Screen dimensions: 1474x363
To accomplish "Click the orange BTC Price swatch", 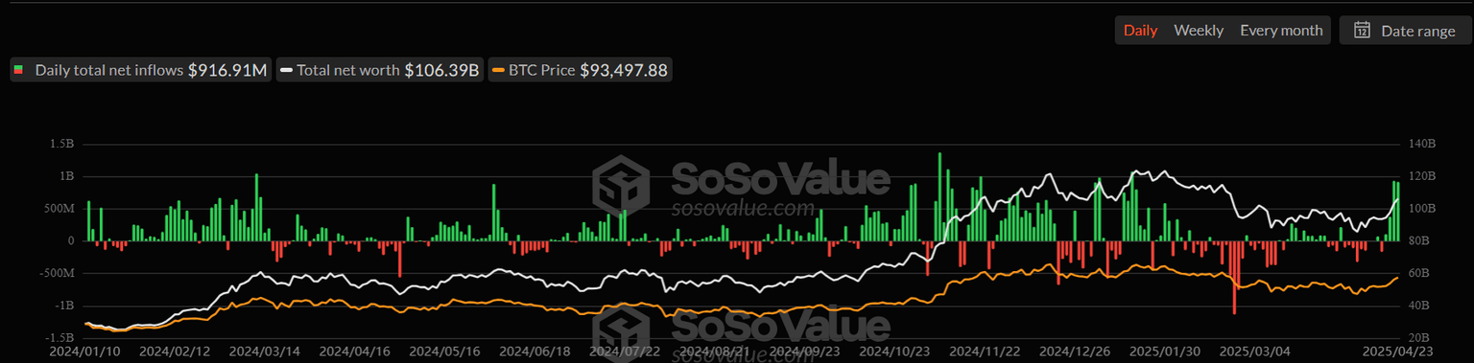I will pos(497,70).
